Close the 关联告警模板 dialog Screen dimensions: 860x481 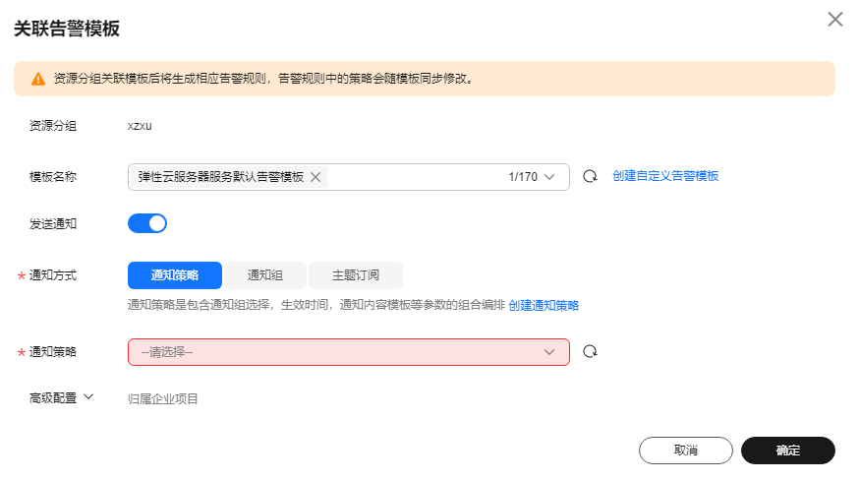click(x=834, y=20)
